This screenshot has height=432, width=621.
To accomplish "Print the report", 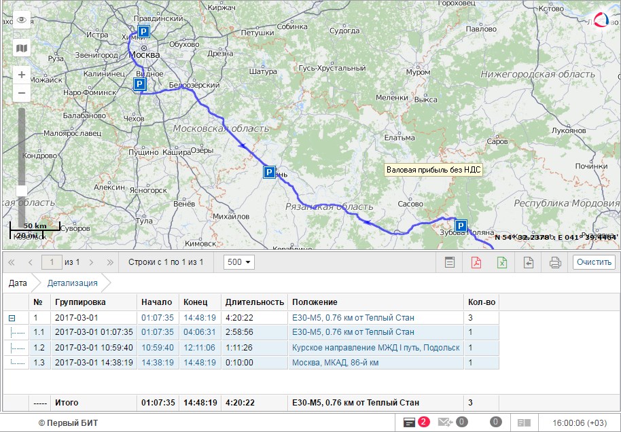I will pyautogui.click(x=554, y=262).
